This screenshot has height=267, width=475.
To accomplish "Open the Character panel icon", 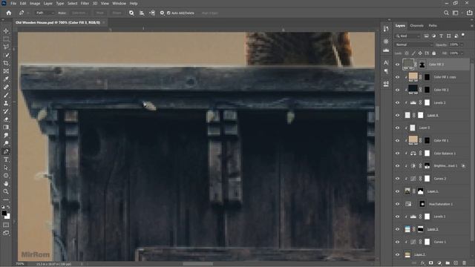I will coord(386,62).
